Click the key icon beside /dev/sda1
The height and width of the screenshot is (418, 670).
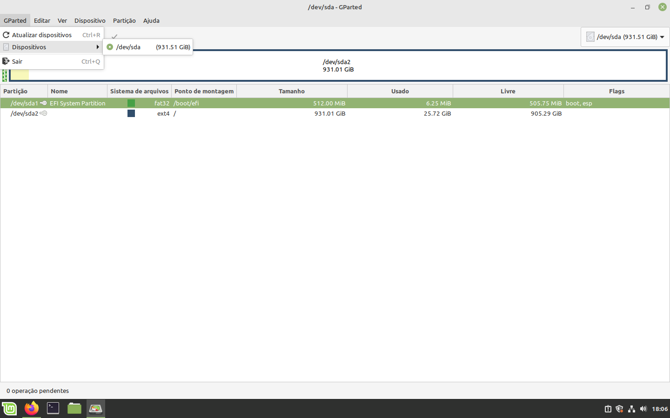43,103
